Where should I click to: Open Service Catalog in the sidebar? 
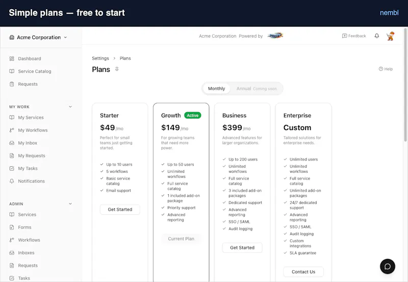34,71
